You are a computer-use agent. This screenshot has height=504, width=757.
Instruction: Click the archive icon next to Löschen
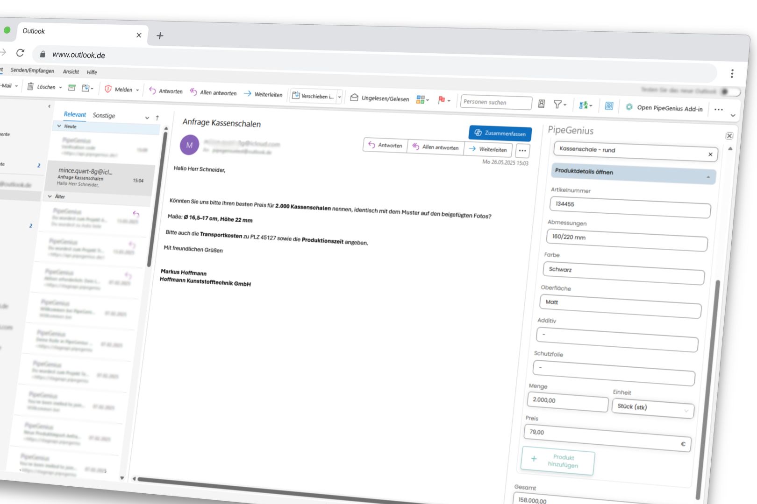(72, 88)
